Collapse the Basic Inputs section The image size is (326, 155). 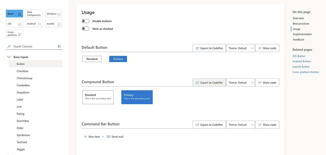(x=9, y=57)
